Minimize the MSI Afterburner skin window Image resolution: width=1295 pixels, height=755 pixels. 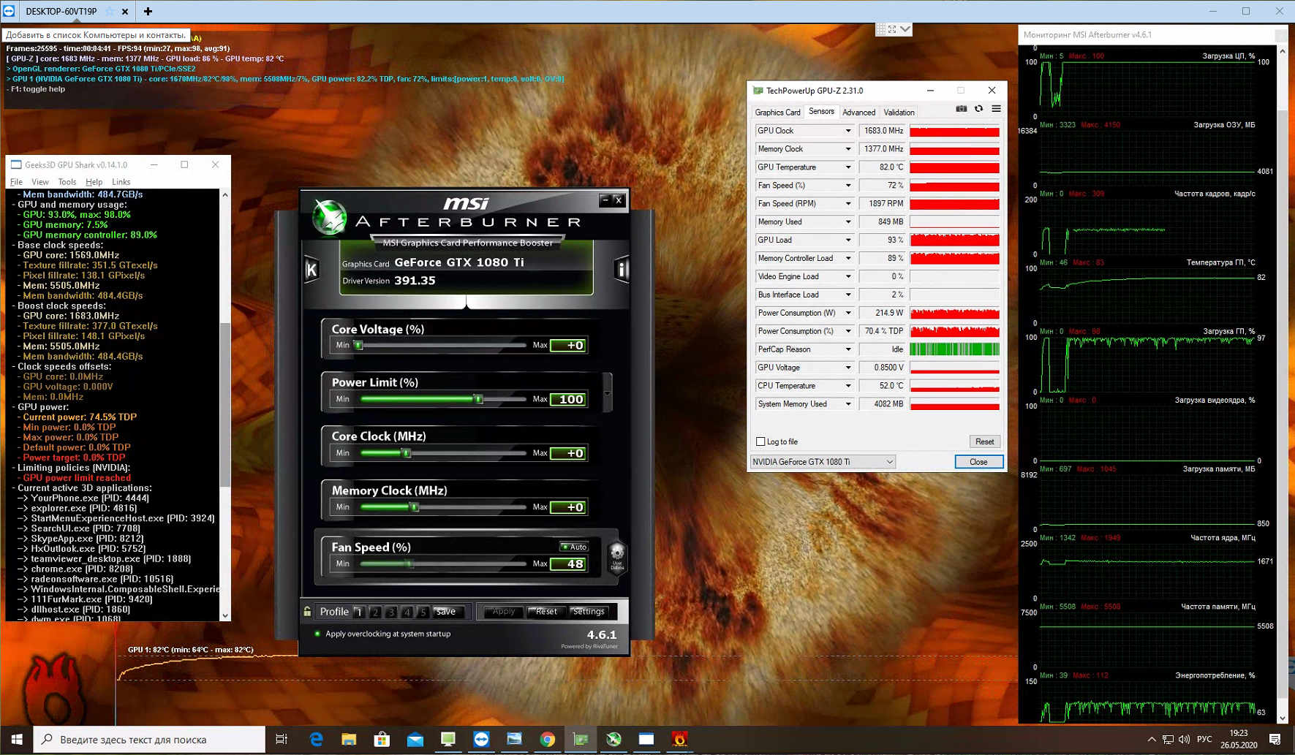click(605, 200)
